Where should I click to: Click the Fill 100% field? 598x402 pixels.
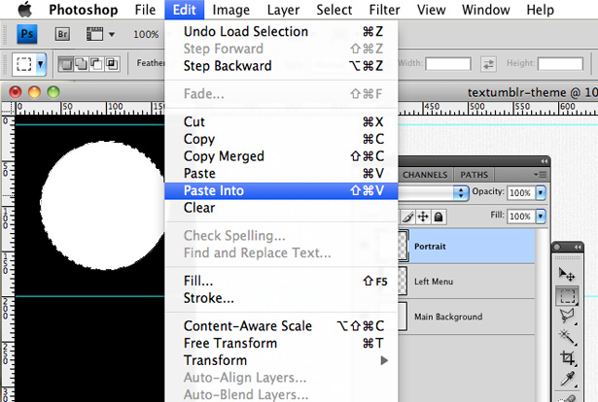[x=520, y=217]
